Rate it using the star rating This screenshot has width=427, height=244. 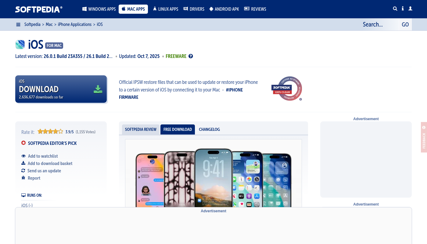click(50, 132)
